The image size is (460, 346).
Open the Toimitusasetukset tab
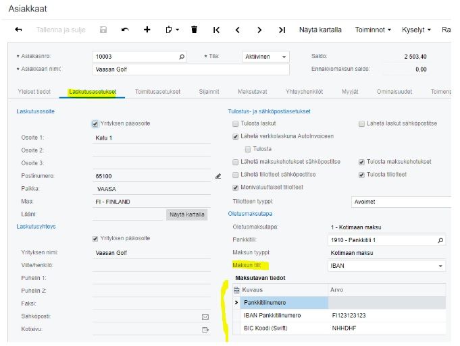157,92
